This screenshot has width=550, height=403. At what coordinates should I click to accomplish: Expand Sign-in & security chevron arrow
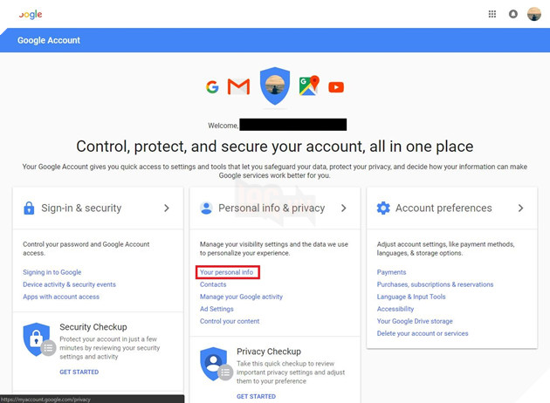[167, 208]
